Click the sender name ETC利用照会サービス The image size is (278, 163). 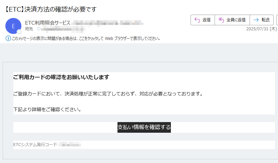[x=48, y=23]
